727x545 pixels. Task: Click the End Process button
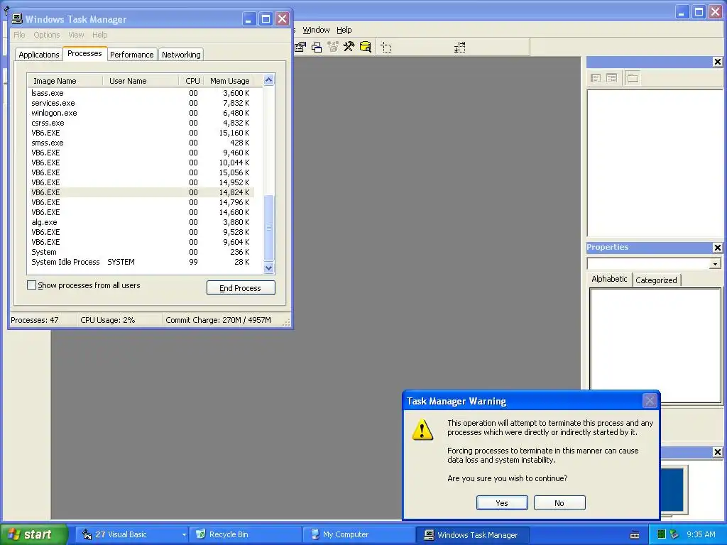(x=241, y=288)
